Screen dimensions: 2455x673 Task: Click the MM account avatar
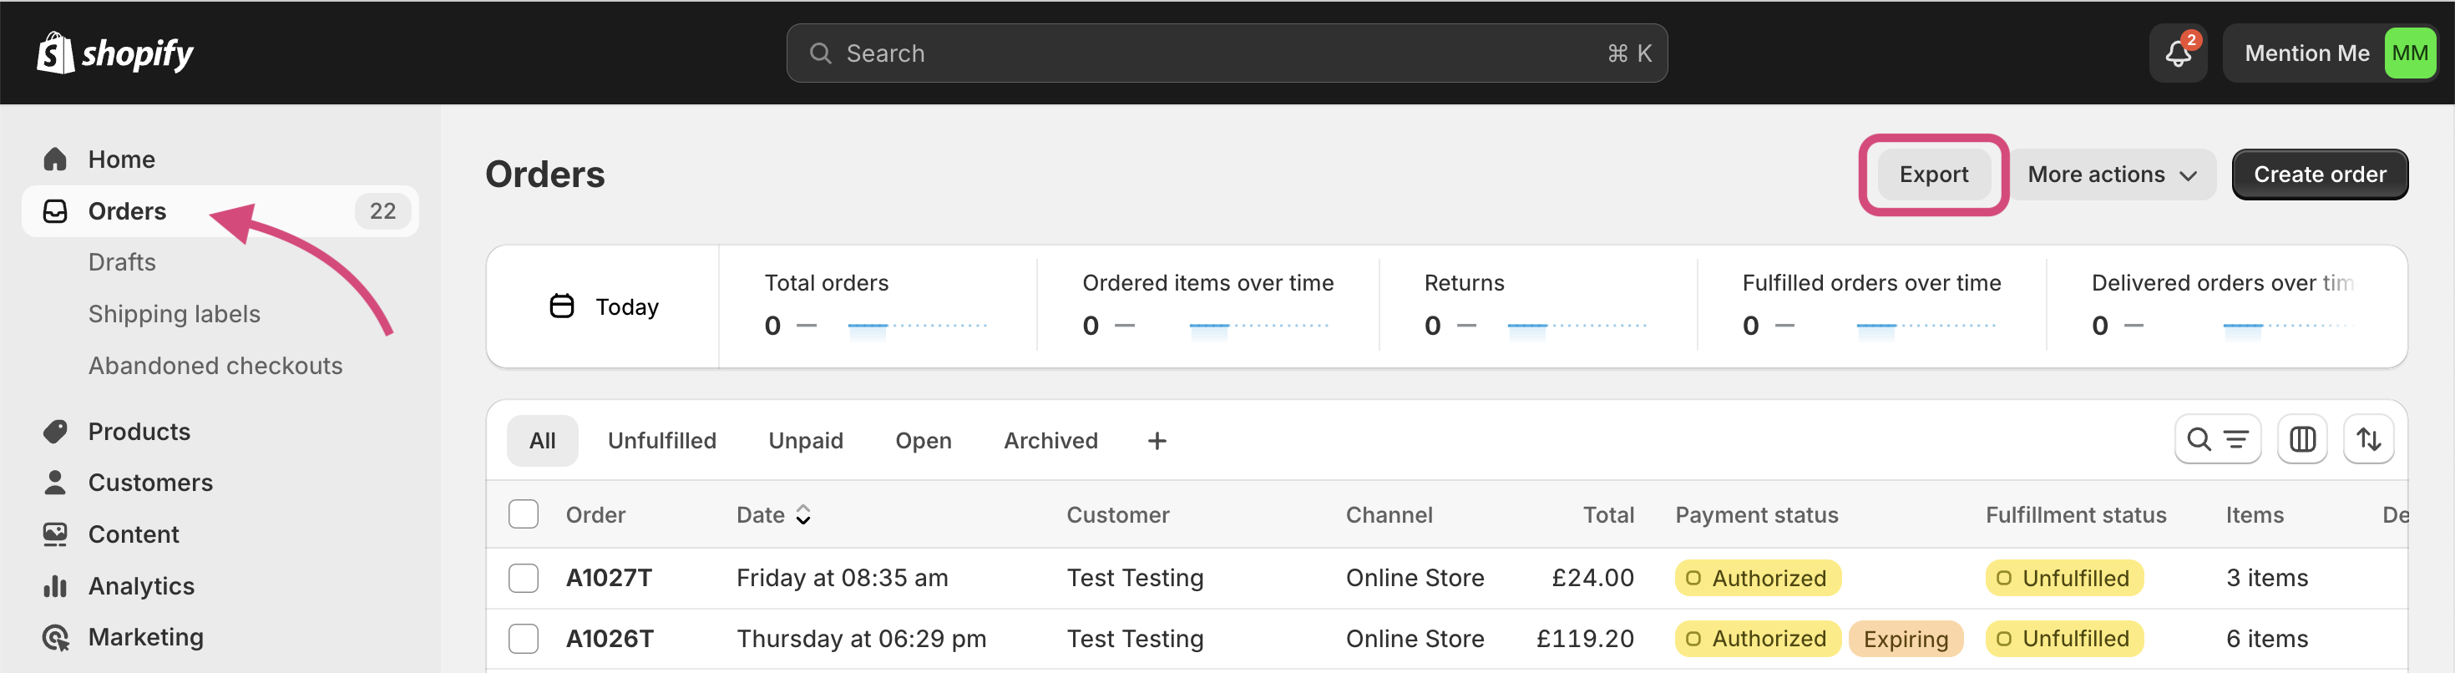pyautogui.click(x=2409, y=53)
